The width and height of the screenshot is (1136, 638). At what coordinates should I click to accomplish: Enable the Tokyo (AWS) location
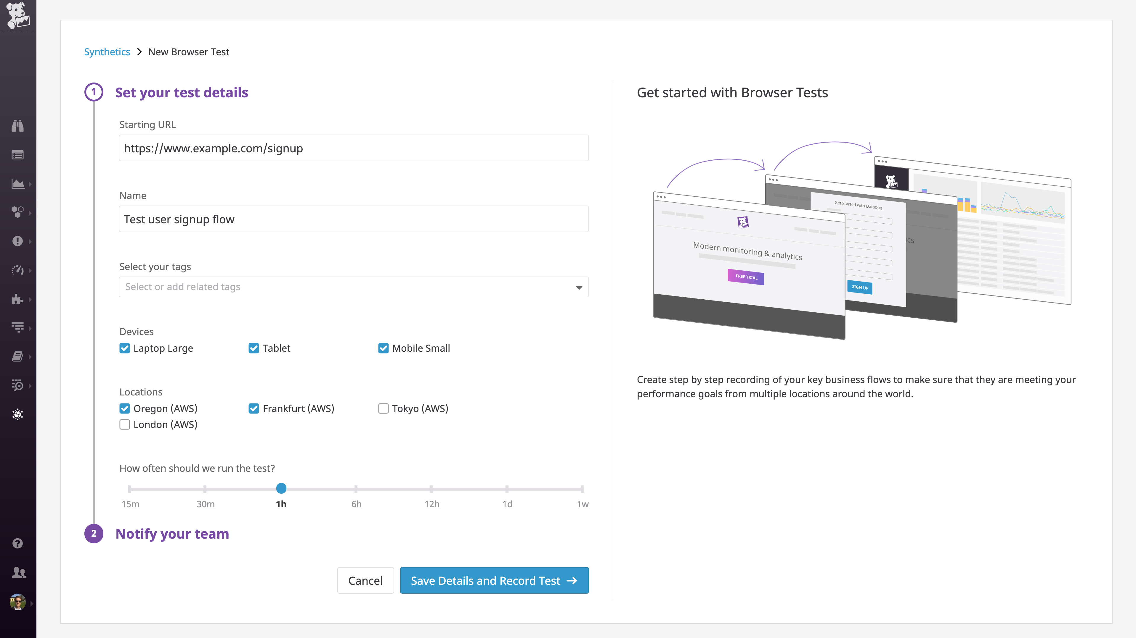pyautogui.click(x=383, y=408)
